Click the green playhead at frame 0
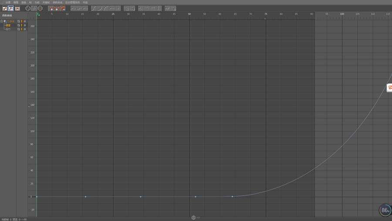The width and height of the screenshot is (392, 221). click(37, 14)
